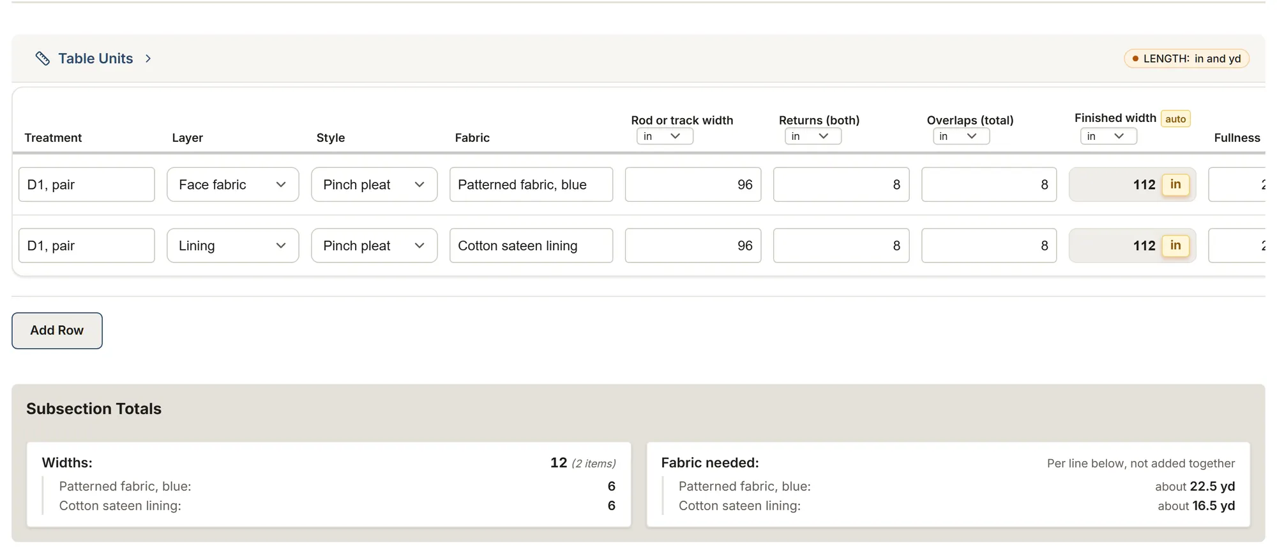The height and width of the screenshot is (553, 1277).
Task: Click the auto badge beside Finished width
Action: (1175, 119)
